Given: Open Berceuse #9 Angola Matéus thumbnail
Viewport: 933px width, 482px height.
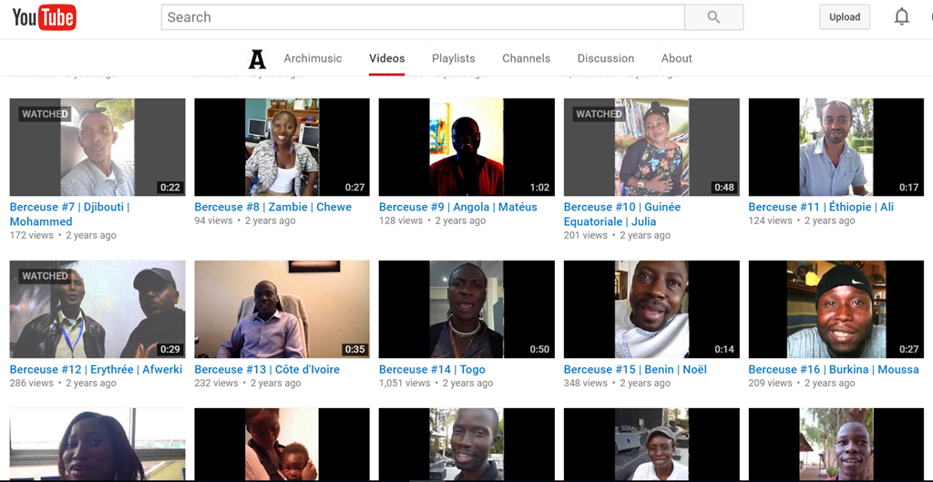Looking at the screenshot, I should coord(466,147).
